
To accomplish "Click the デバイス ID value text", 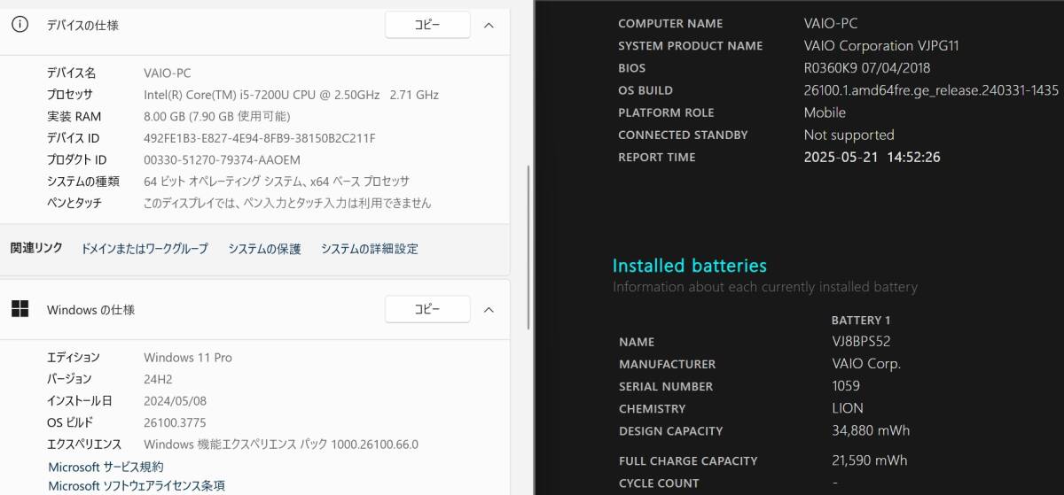I will [x=260, y=138].
